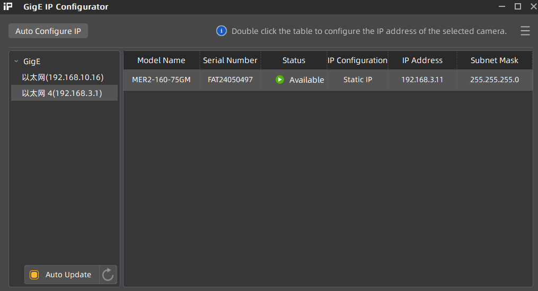Click the blue info icon

coord(222,31)
